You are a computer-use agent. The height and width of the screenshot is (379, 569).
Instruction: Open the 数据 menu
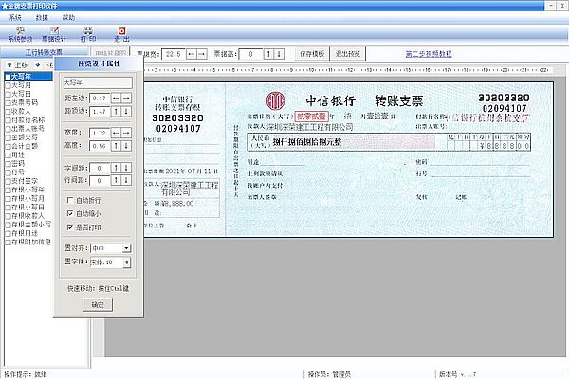42,17
